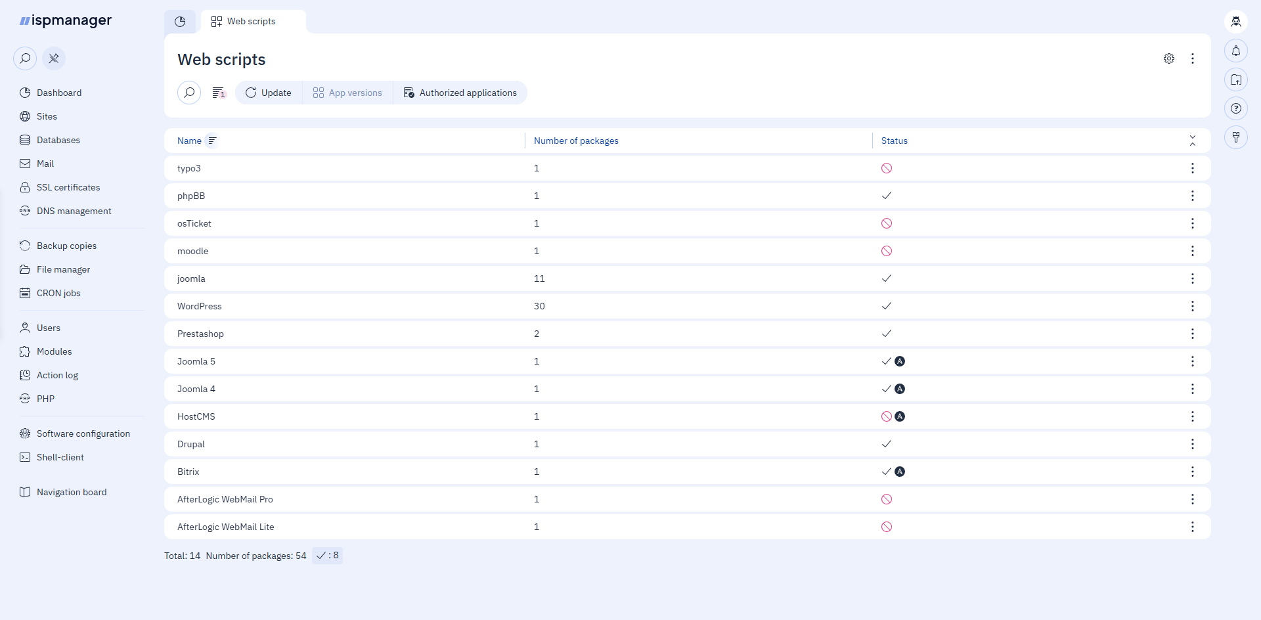
Task: Open Databases section
Action: click(58, 140)
